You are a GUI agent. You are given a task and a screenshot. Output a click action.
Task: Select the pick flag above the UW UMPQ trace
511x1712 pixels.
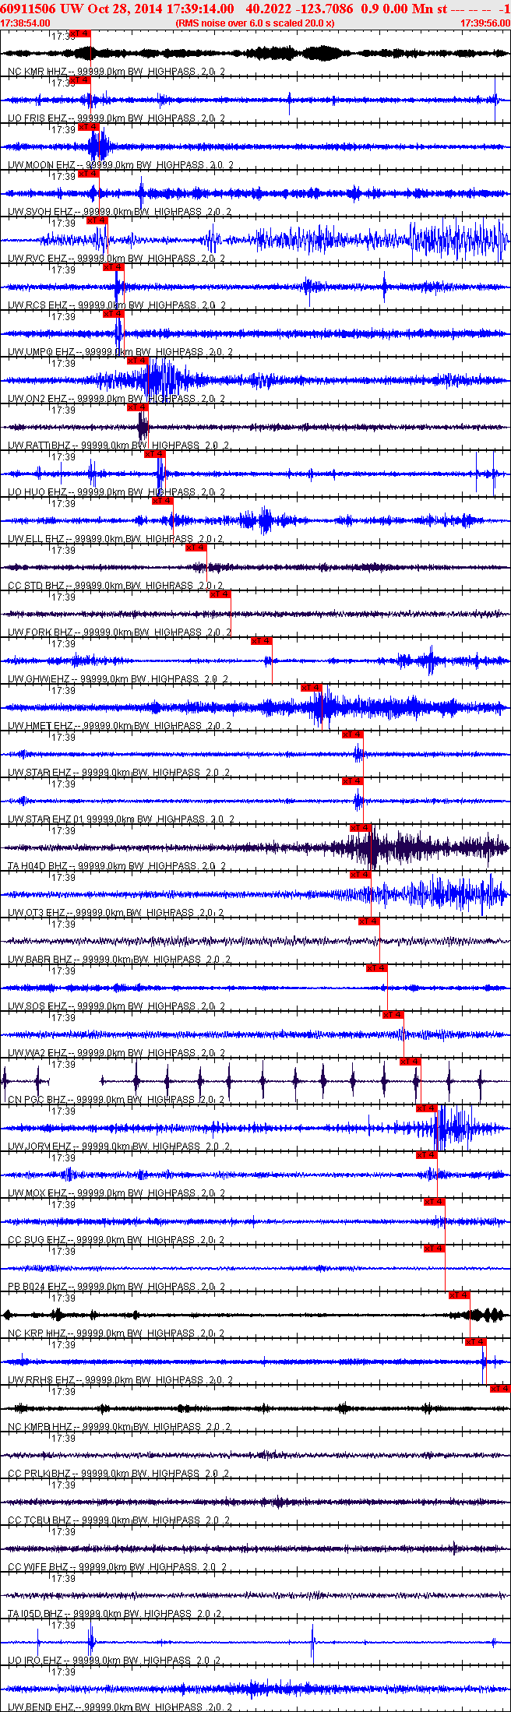pyautogui.click(x=113, y=314)
